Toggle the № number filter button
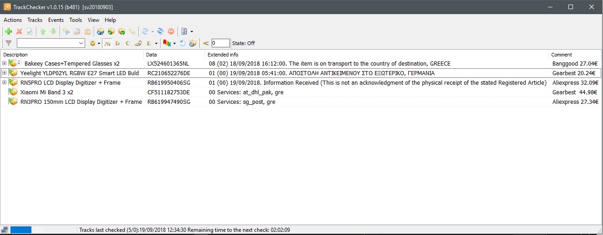 pos(107,43)
